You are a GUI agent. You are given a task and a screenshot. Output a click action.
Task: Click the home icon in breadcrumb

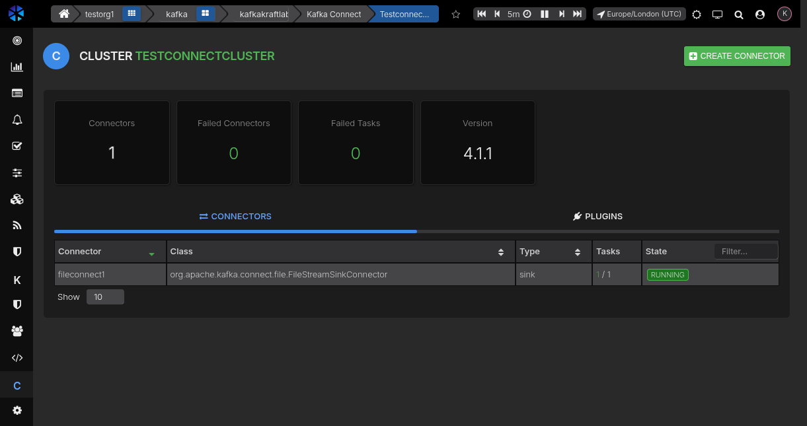[64, 14]
